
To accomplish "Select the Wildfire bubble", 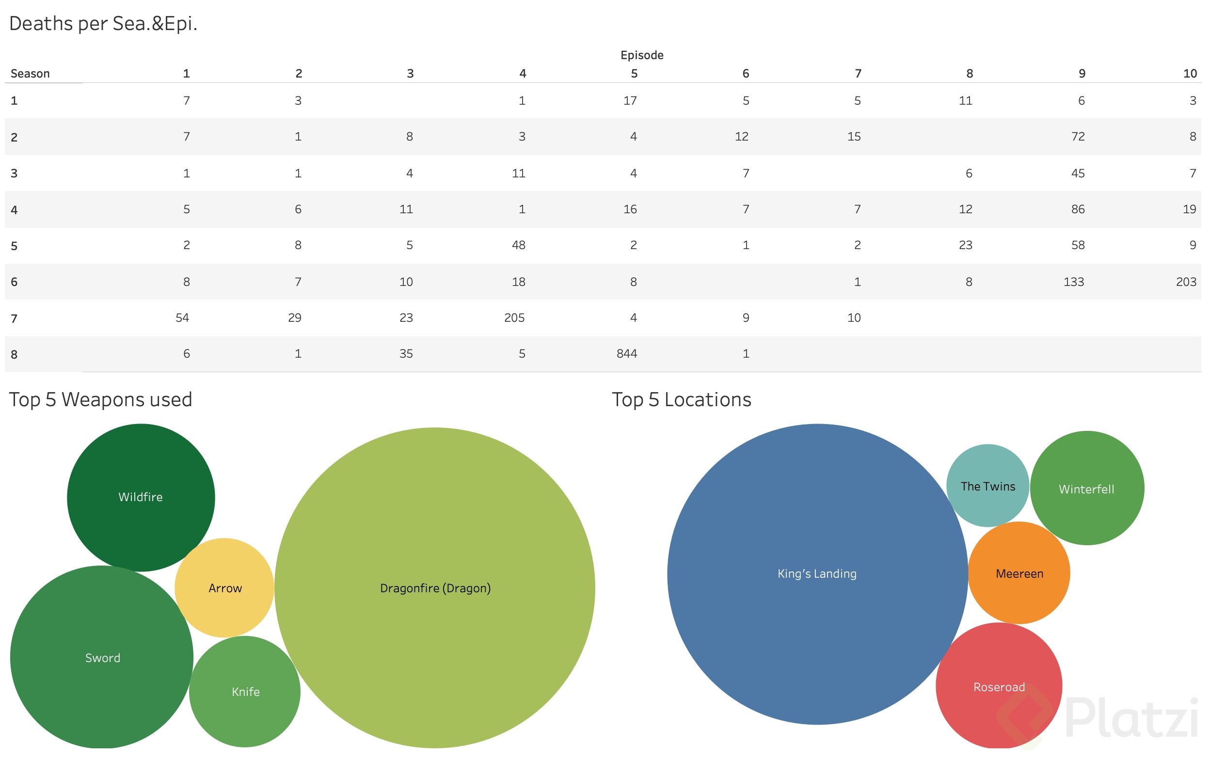I will tap(141, 497).
